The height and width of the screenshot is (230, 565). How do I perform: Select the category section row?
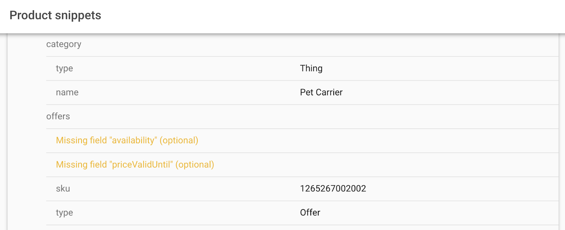pos(64,44)
